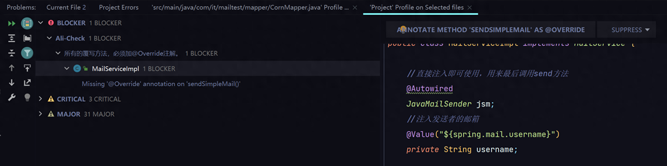Screen dimensions: 667x166
Task: Select 'Project' Profile on Selected files tab
Action: coord(416,8)
